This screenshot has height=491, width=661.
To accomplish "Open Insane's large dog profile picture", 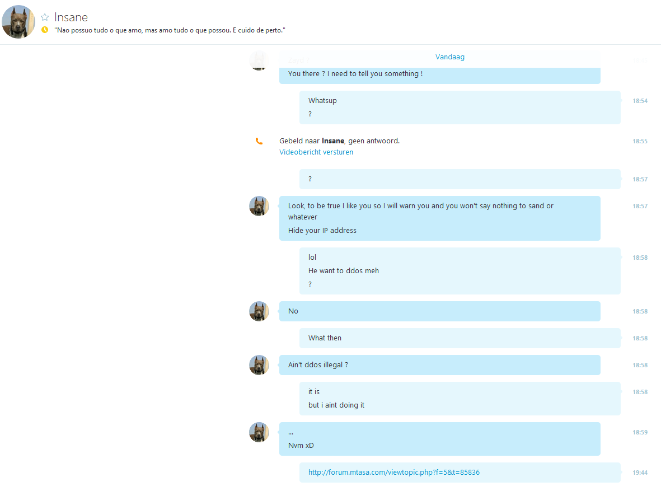I will 18,22.
